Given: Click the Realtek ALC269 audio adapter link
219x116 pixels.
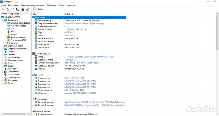Looking at the screenshot, I should pos(95,105).
